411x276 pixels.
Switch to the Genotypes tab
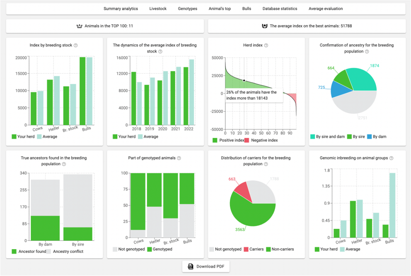click(x=188, y=9)
